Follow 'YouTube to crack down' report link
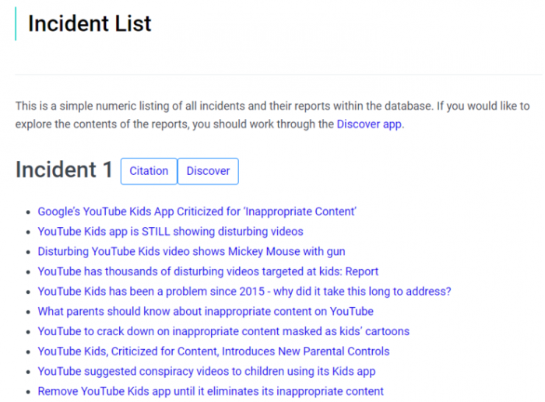 click(x=223, y=331)
